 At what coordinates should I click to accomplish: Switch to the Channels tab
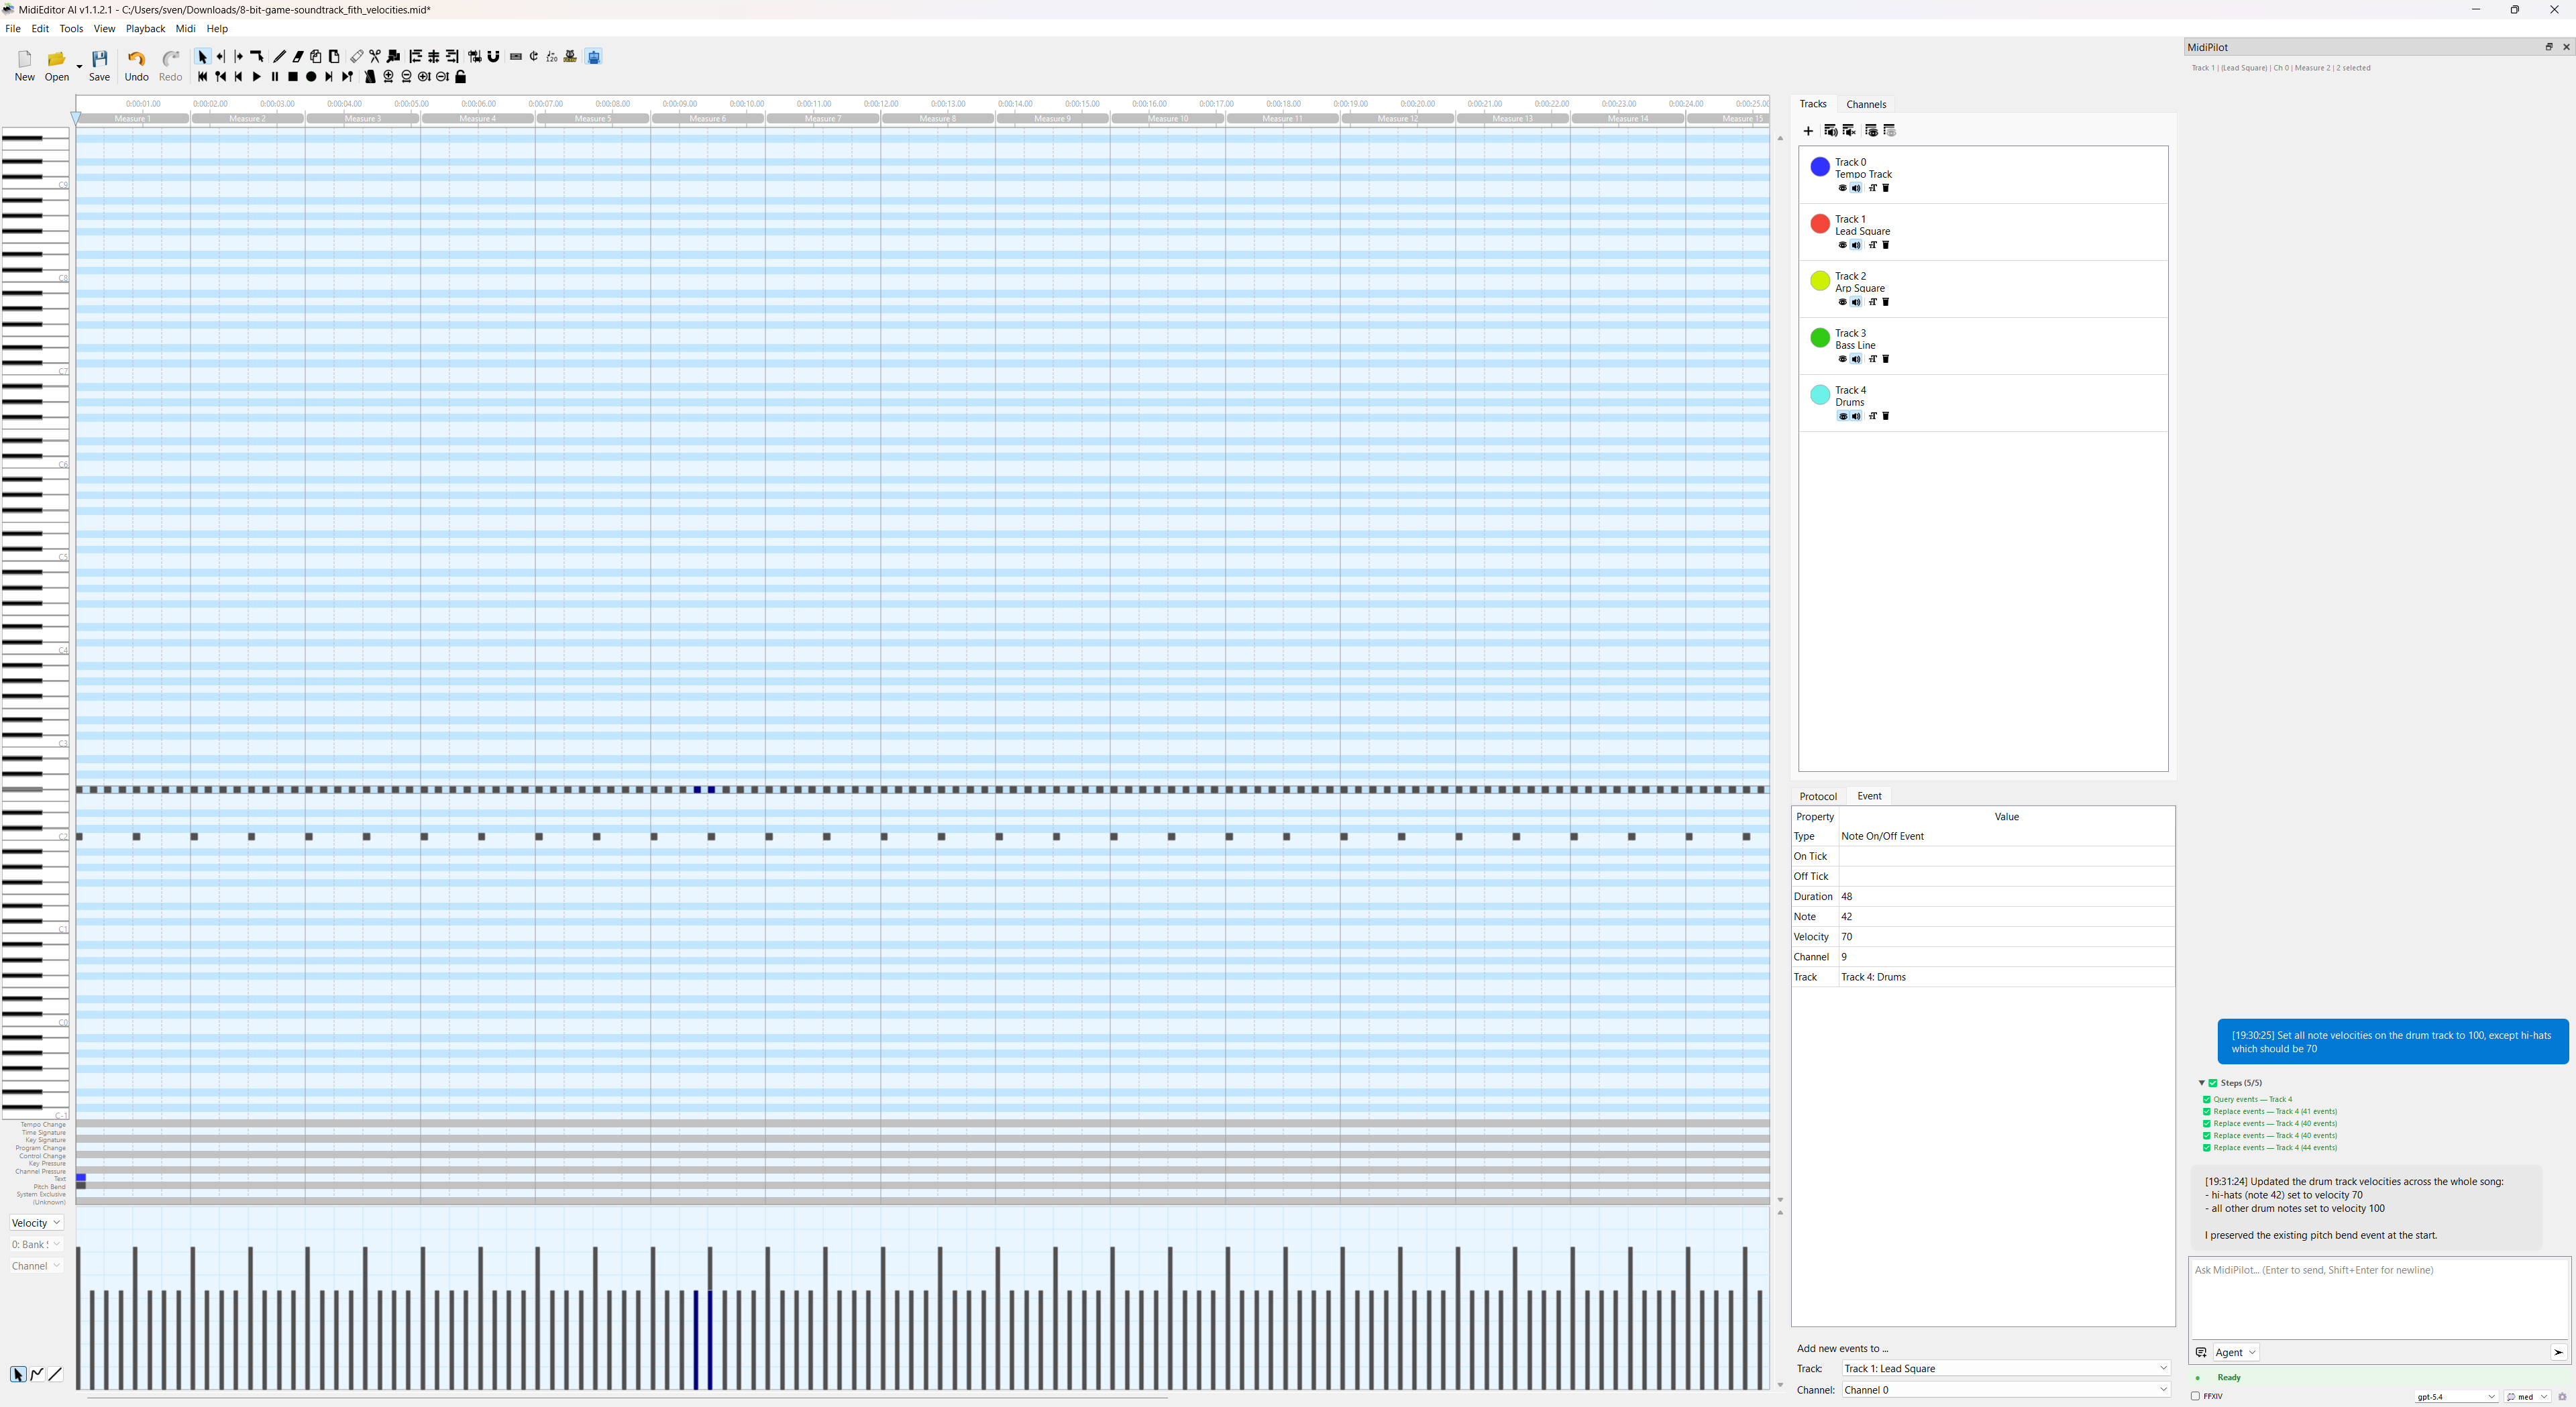tap(1865, 104)
